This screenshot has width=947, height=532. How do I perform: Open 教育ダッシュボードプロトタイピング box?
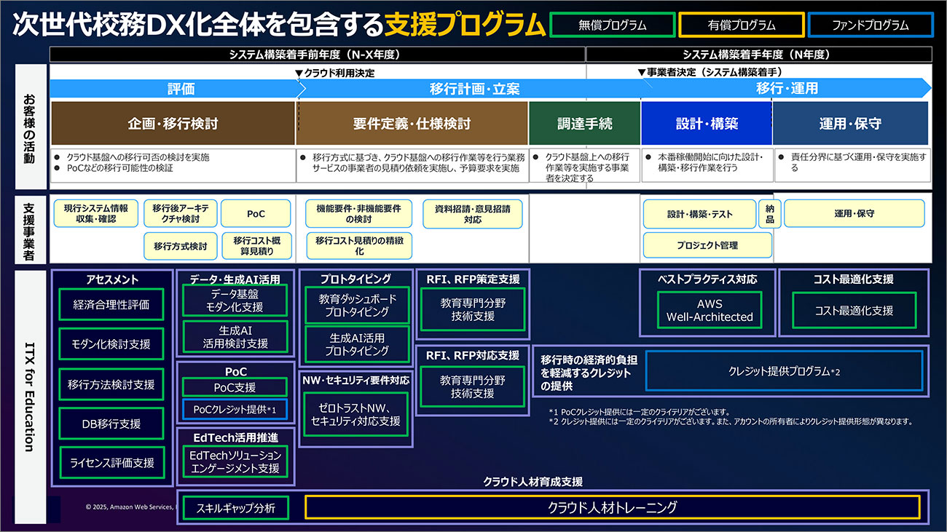(x=357, y=305)
